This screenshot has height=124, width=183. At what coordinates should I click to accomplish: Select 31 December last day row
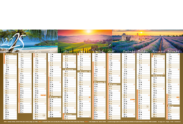pos(173,118)
